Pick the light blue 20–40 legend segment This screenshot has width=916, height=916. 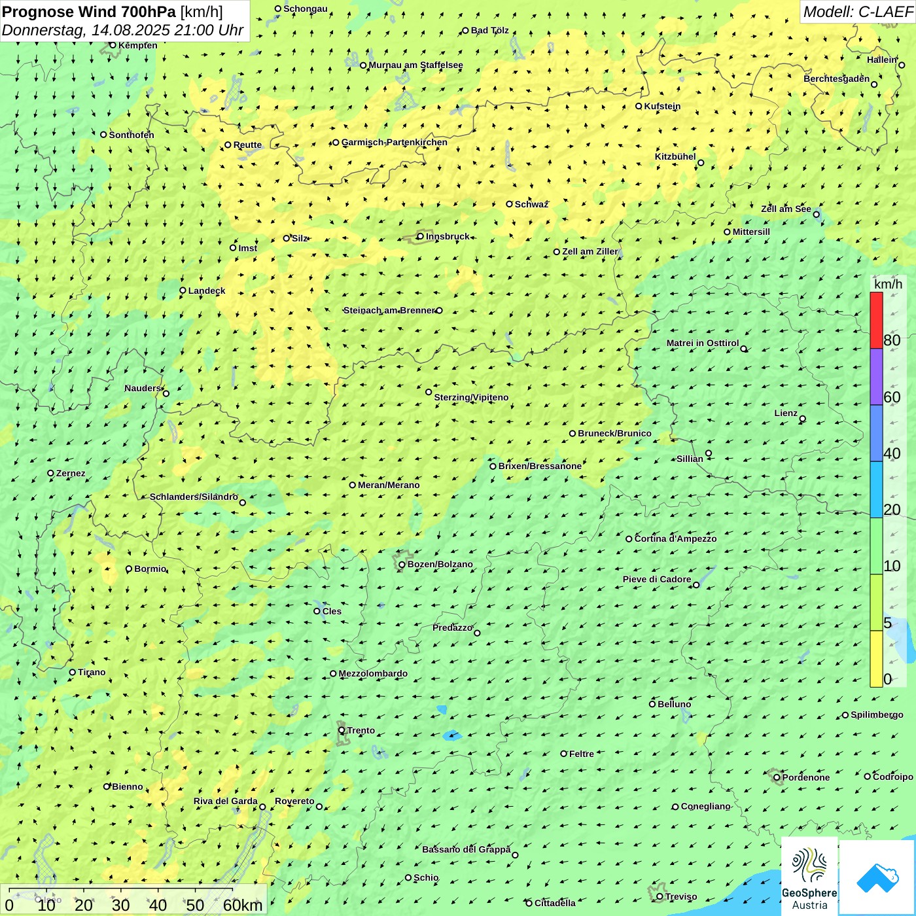(876, 490)
